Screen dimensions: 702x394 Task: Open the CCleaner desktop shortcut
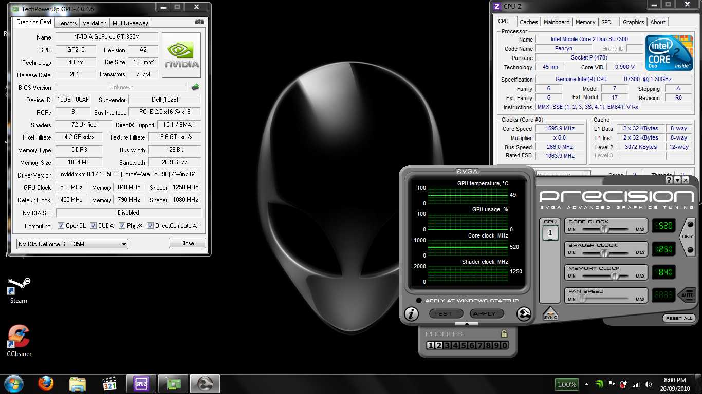pyautogui.click(x=19, y=341)
